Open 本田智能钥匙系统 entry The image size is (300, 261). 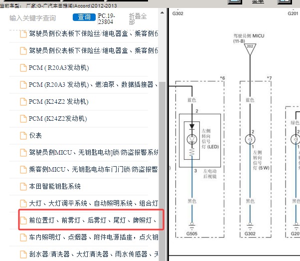click(55, 186)
